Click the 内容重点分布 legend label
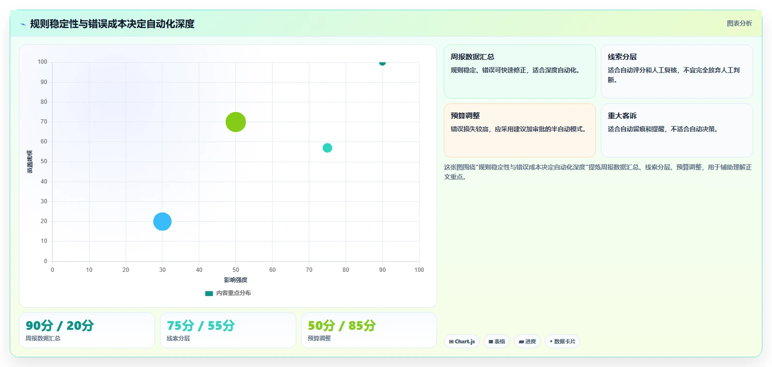Image resolution: width=772 pixels, height=367 pixels. click(x=233, y=293)
